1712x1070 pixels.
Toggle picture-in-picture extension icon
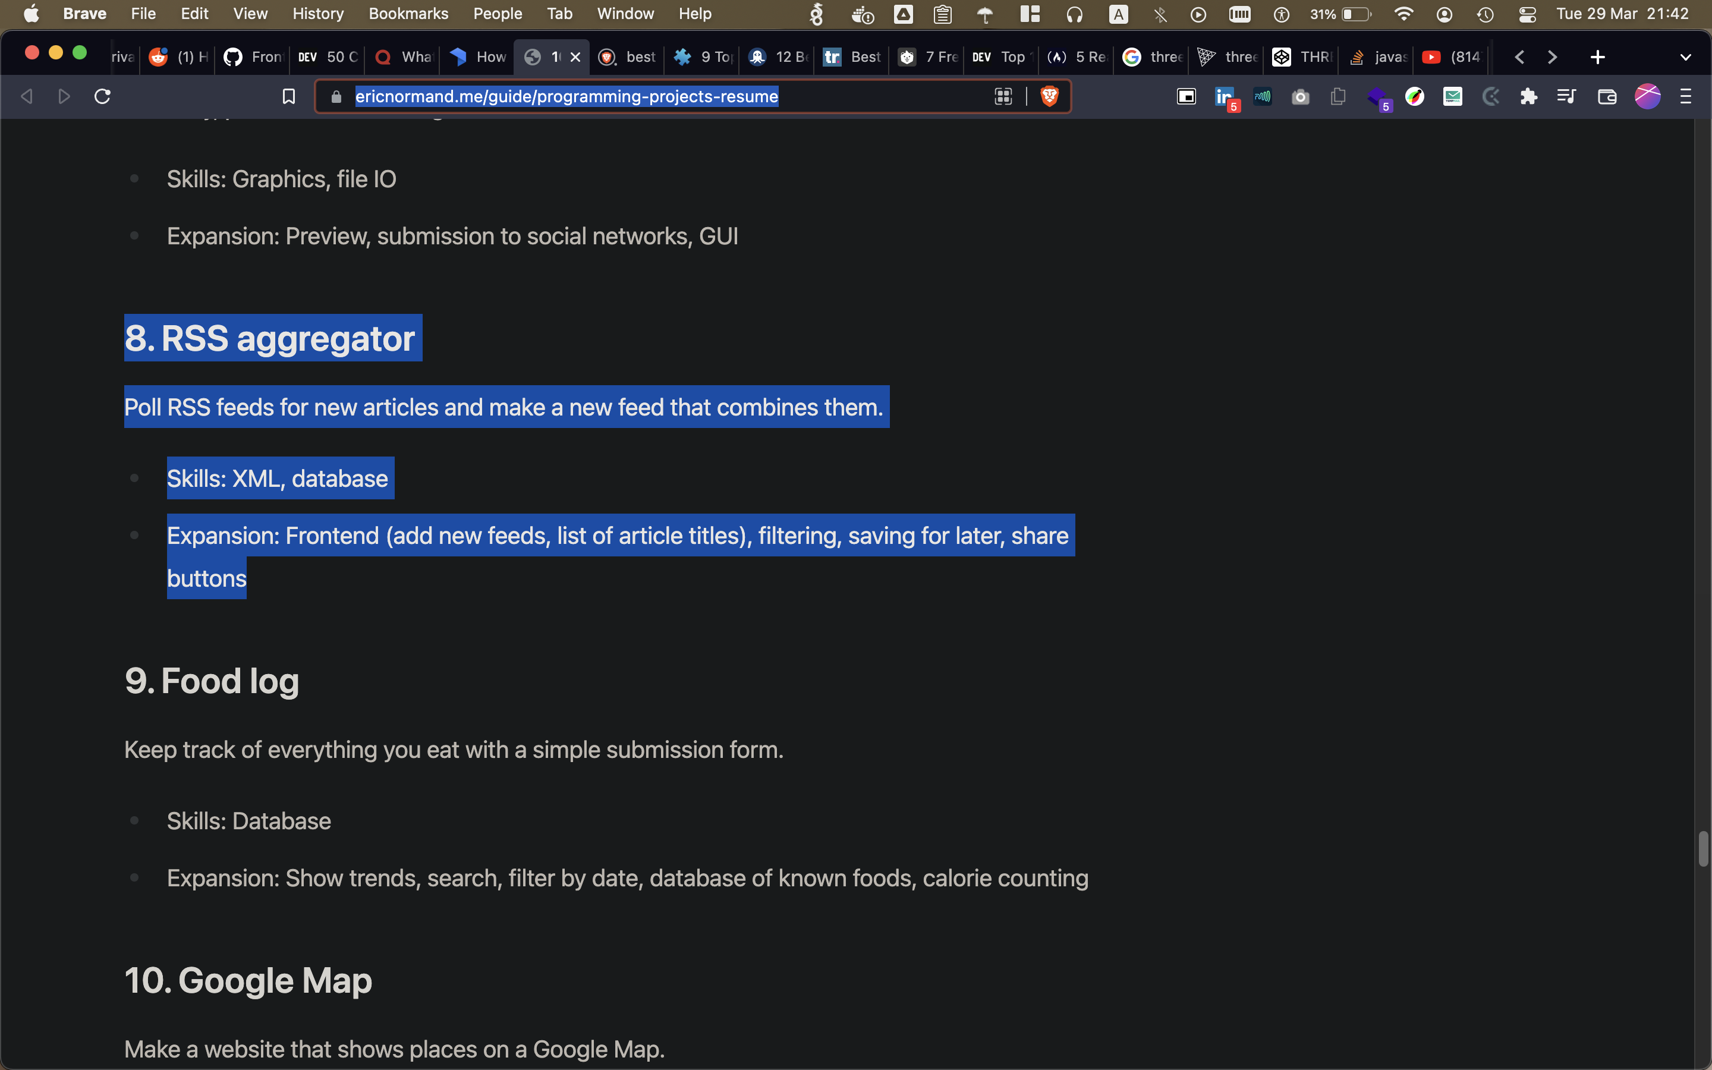tap(1187, 97)
